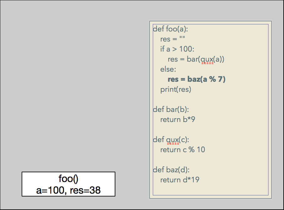The height and width of the screenshot is (210, 284).
Task: Click the 'def foo(a):' code line
Action: pos(170,29)
